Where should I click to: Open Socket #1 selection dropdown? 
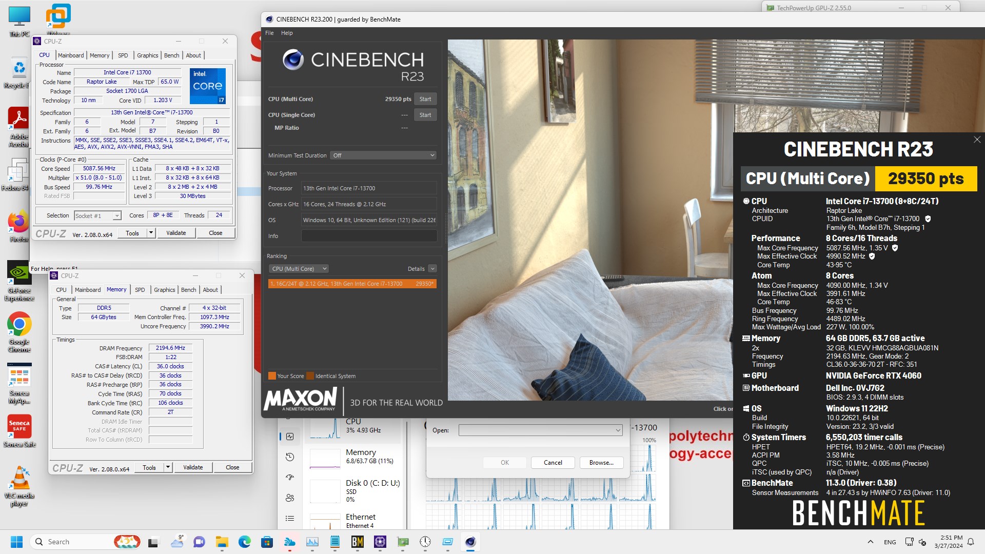pyautogui.click(x=97, y=215)
